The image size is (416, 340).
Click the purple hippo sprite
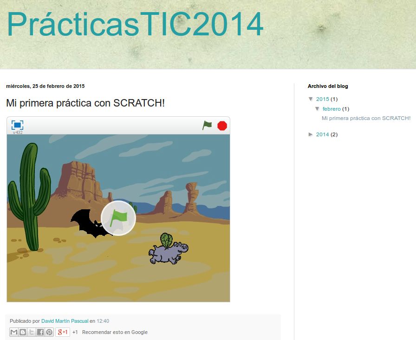click(x=168, y=252)
